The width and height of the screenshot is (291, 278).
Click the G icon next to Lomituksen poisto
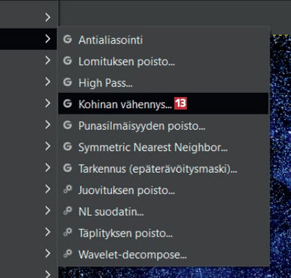click(67, 61)
